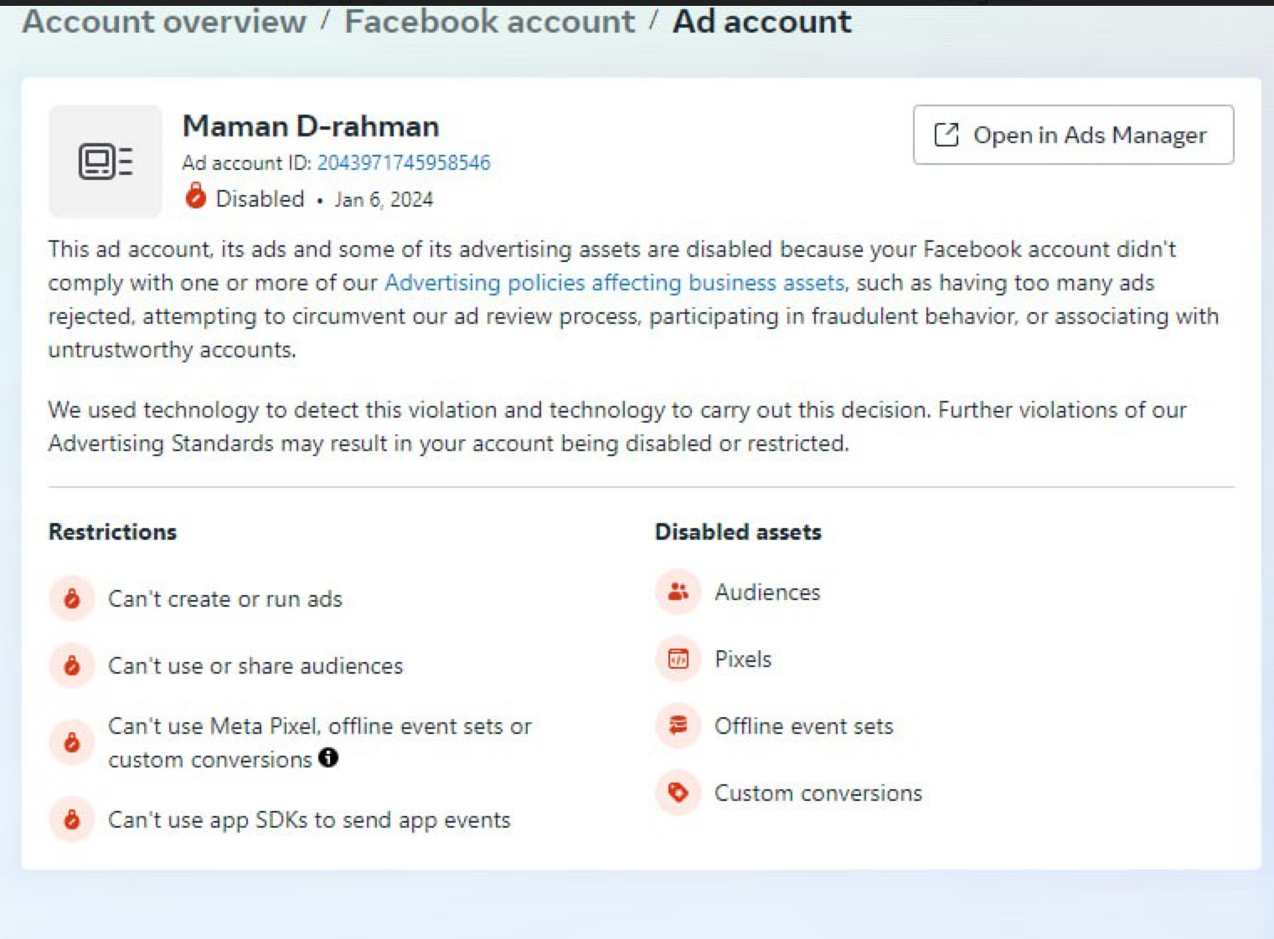The image size is (1274, 939).
Task: Click the red Disabled lock icon
Action: click(195, 197)
